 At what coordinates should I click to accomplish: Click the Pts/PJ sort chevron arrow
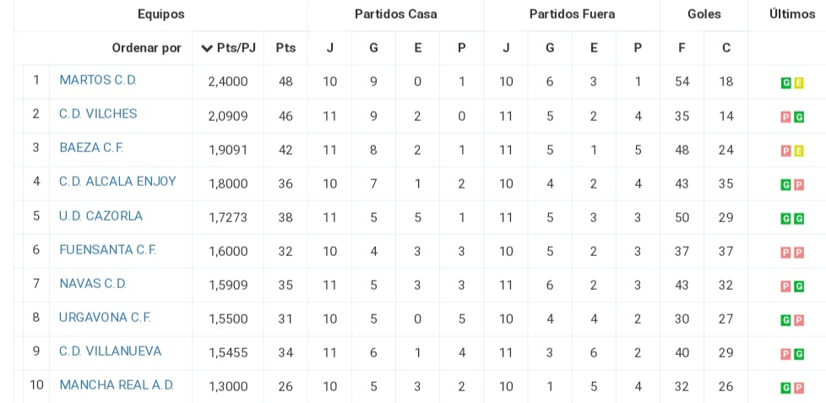click(x=207, y=48)
